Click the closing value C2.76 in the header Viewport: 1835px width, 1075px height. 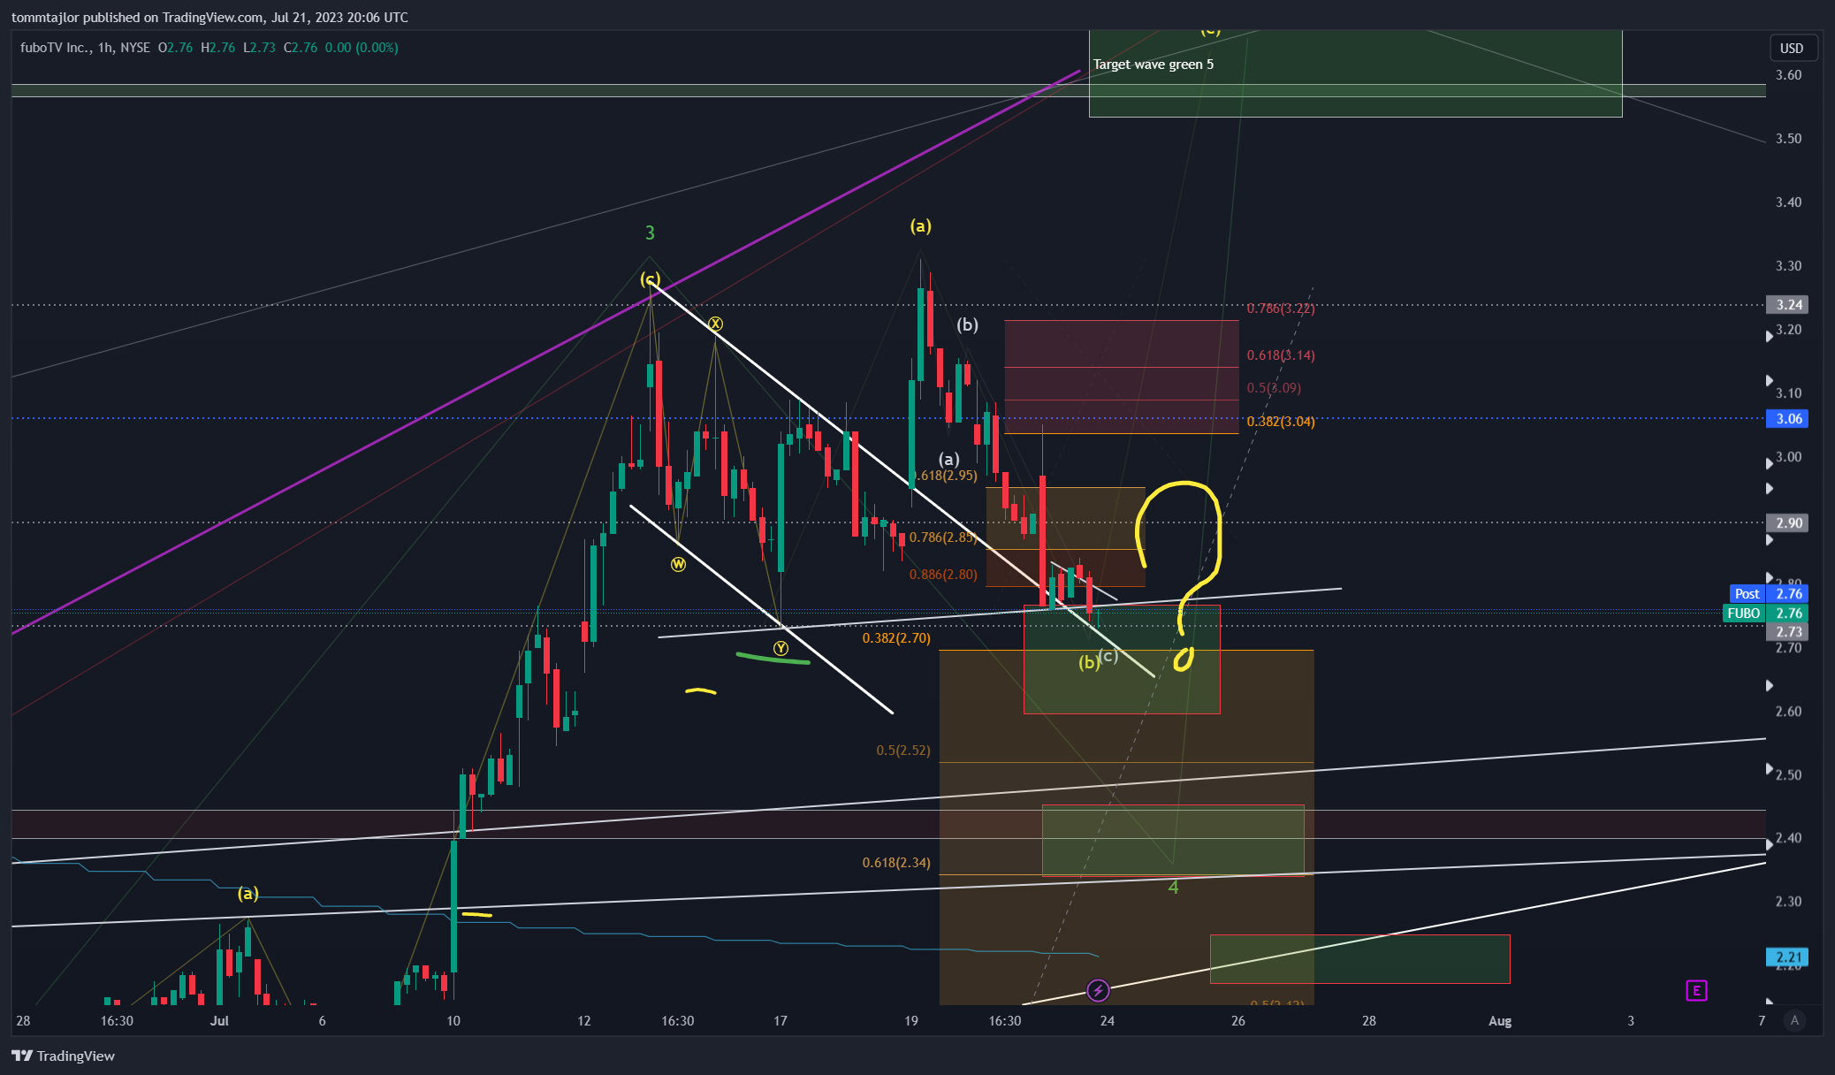tap(301, 48)
